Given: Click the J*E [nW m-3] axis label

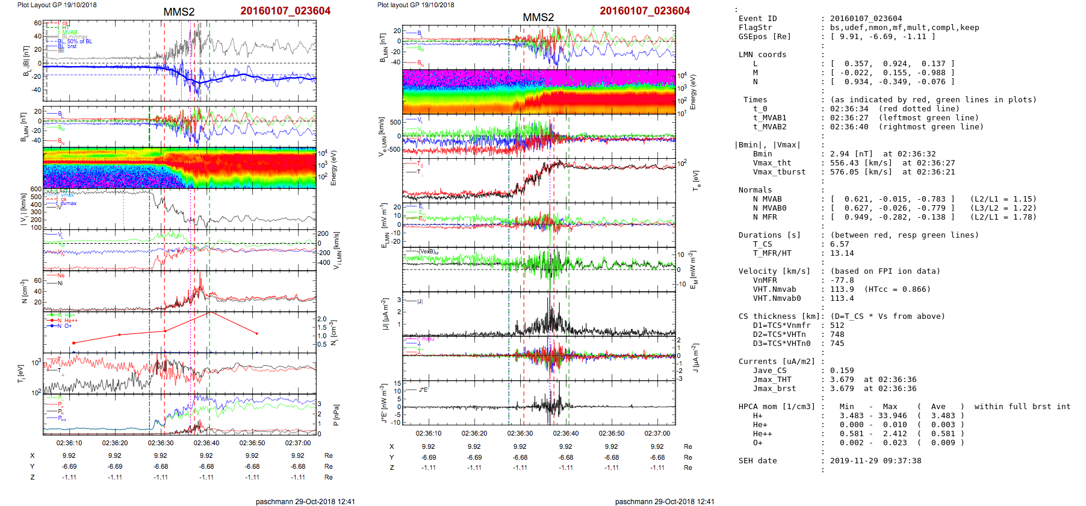Looking at the screenshot, I should click(382, 403).
